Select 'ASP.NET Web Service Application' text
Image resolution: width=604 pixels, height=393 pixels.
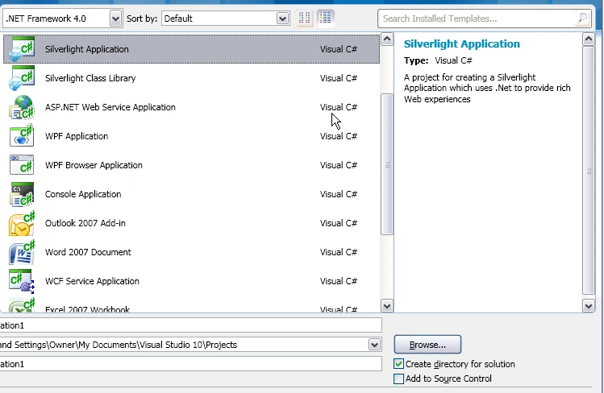click(110, 107)
